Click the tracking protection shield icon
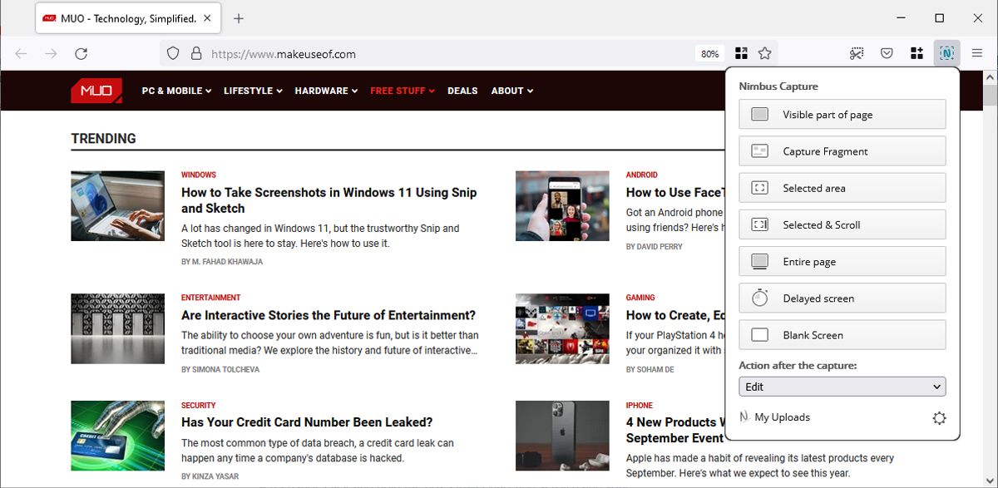 (x=173, y=53)
